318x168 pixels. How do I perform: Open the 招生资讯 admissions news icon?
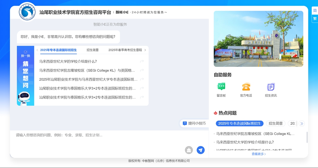271,87
